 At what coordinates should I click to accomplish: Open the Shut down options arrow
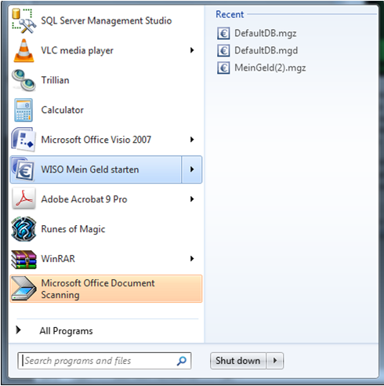click(275, 361)
